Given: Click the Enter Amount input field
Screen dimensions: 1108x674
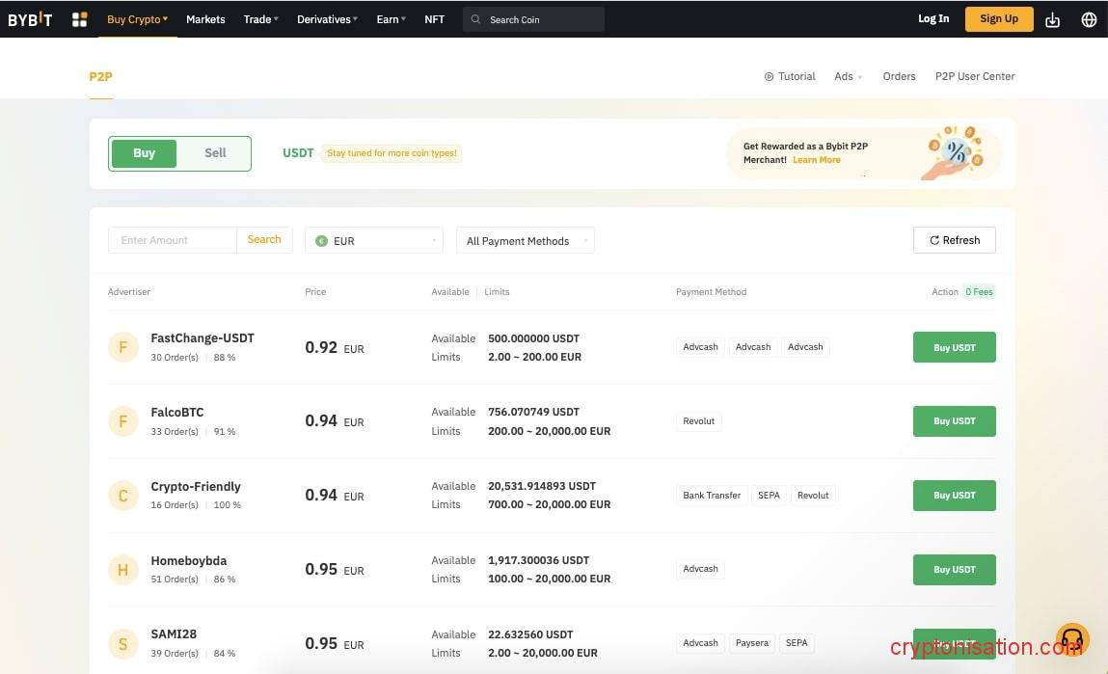Looking at the screenshot, I should 172,239.
